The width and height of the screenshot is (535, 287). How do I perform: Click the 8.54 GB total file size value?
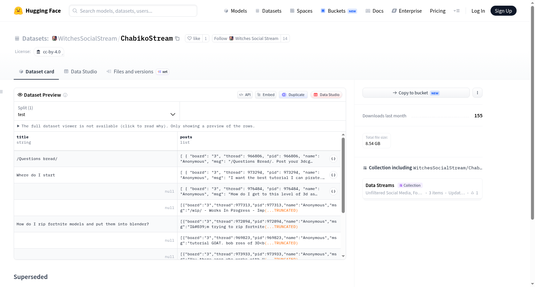click(x=373, y=144)
